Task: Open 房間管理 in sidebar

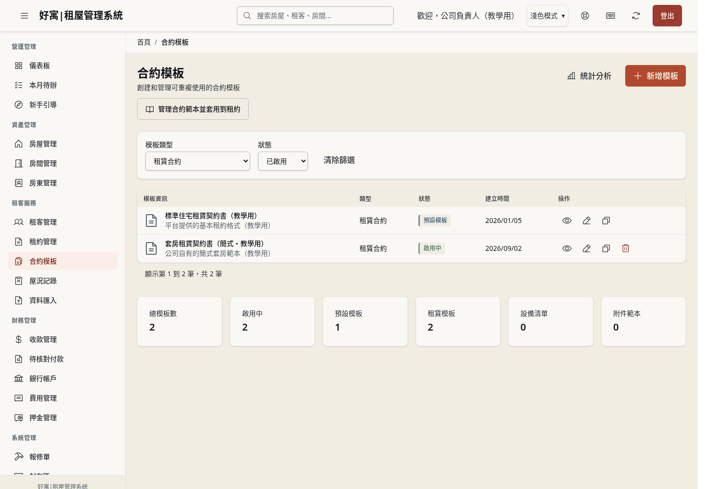Action: (x=63, y=163)
